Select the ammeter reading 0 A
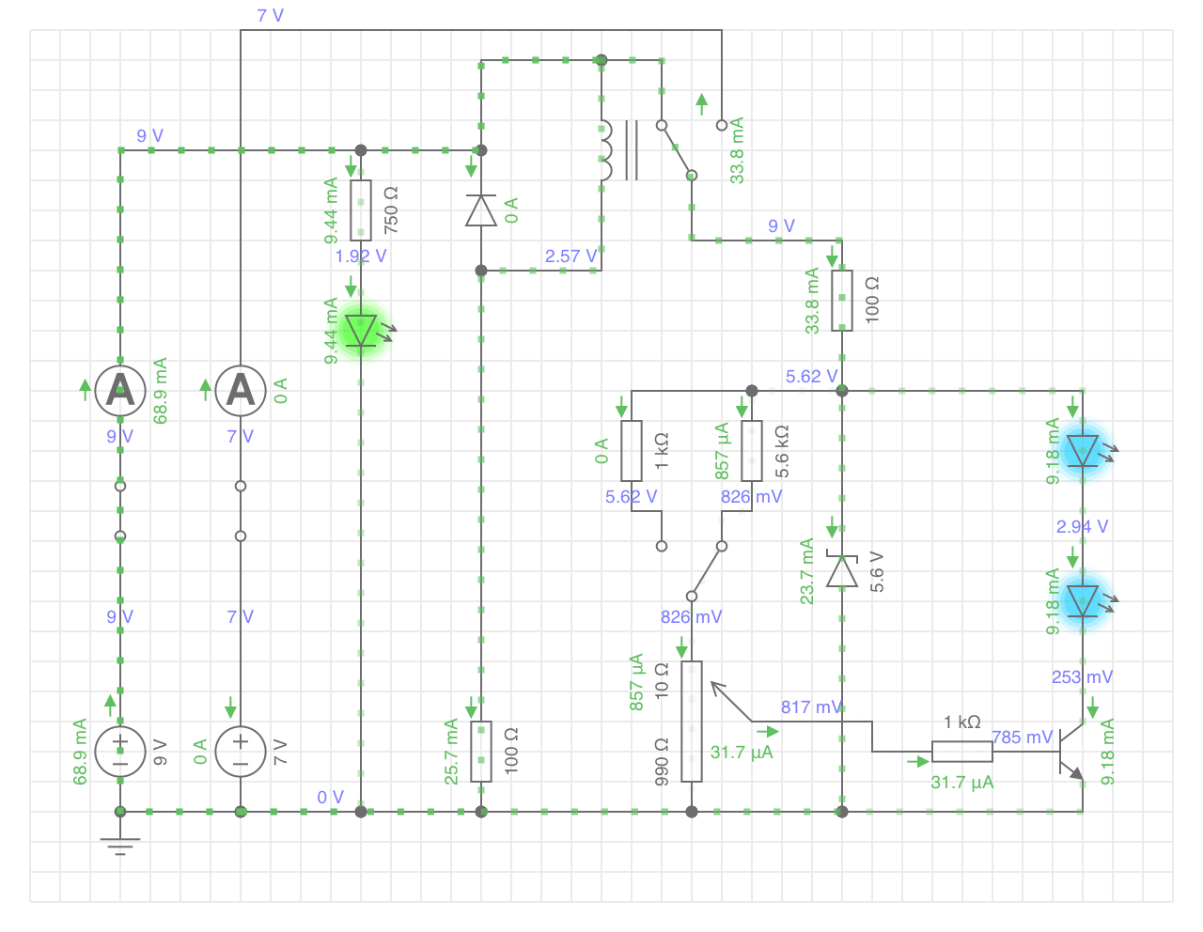 click(241, 390)
